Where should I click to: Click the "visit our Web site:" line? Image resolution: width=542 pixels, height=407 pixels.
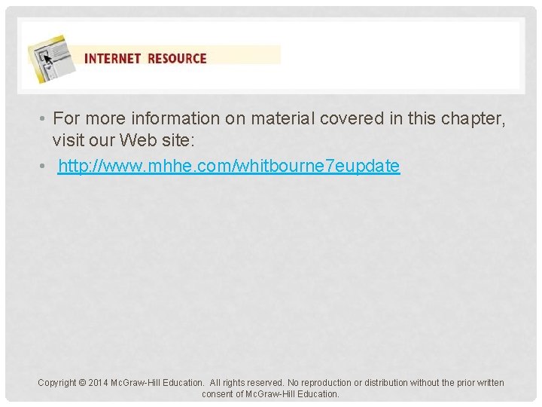(x=123, y=140)
